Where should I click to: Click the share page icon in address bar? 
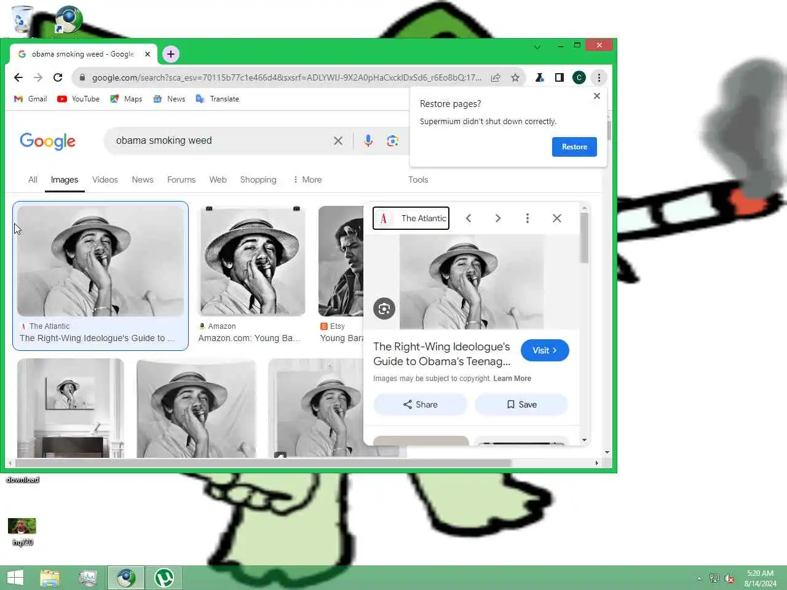pyautogui.click(x=496, y=77)
